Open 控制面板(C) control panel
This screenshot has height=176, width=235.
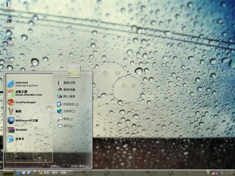tap(68, 104)
